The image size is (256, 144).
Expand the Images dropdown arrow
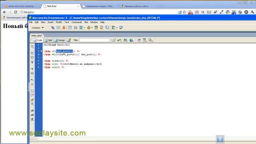[x=84, y=28]
